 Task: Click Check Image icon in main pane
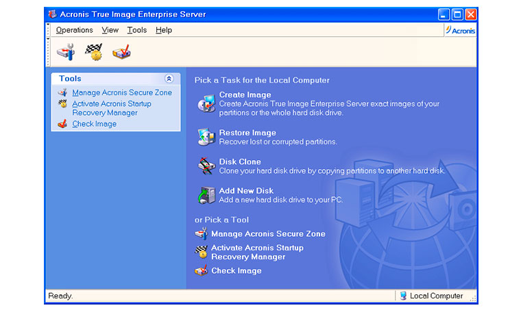[202, 270]
